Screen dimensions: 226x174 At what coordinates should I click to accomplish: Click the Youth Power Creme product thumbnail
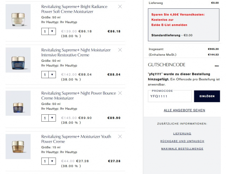pyautogui.click(x=18, y=147)
